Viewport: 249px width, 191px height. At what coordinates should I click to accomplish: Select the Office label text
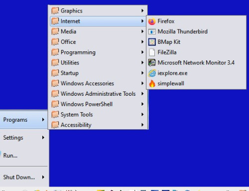68,42
